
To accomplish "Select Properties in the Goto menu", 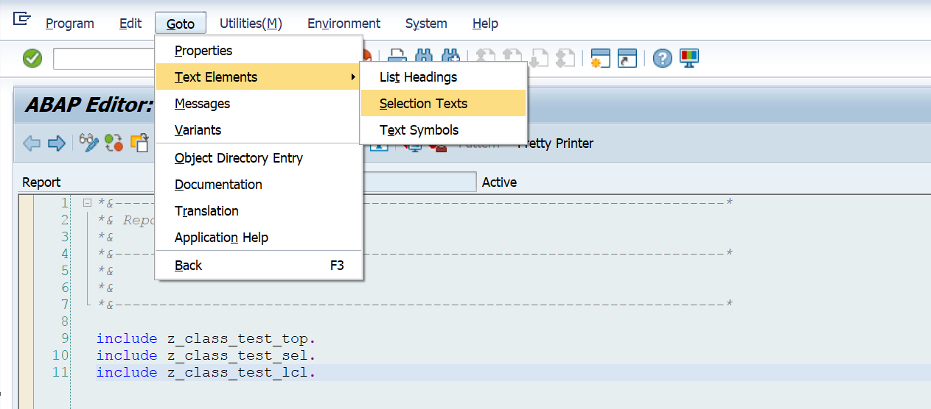I will [259, 51].
